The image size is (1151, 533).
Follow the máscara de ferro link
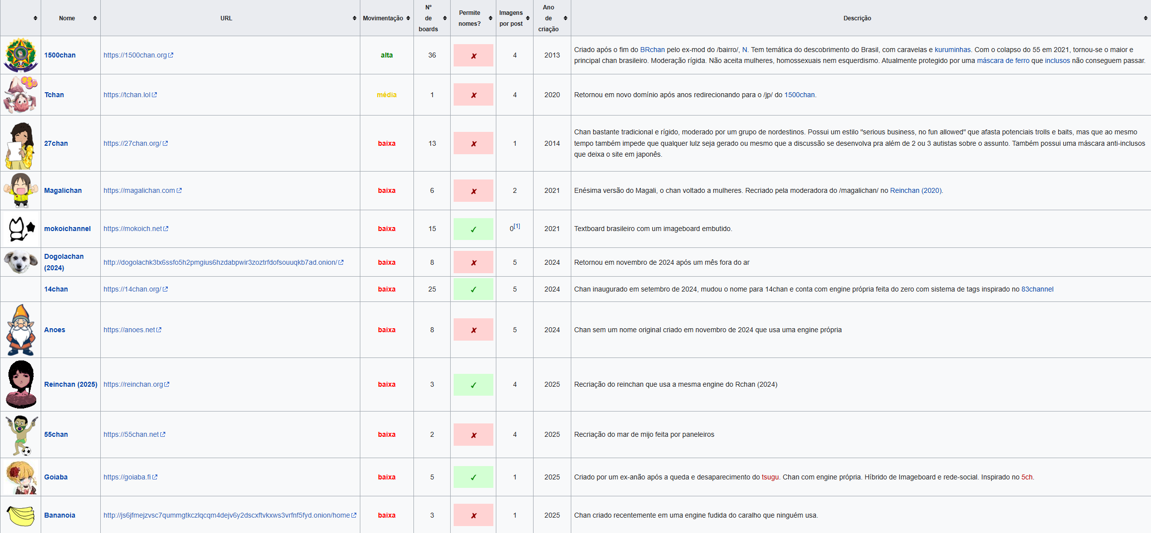click(1003, 60)
